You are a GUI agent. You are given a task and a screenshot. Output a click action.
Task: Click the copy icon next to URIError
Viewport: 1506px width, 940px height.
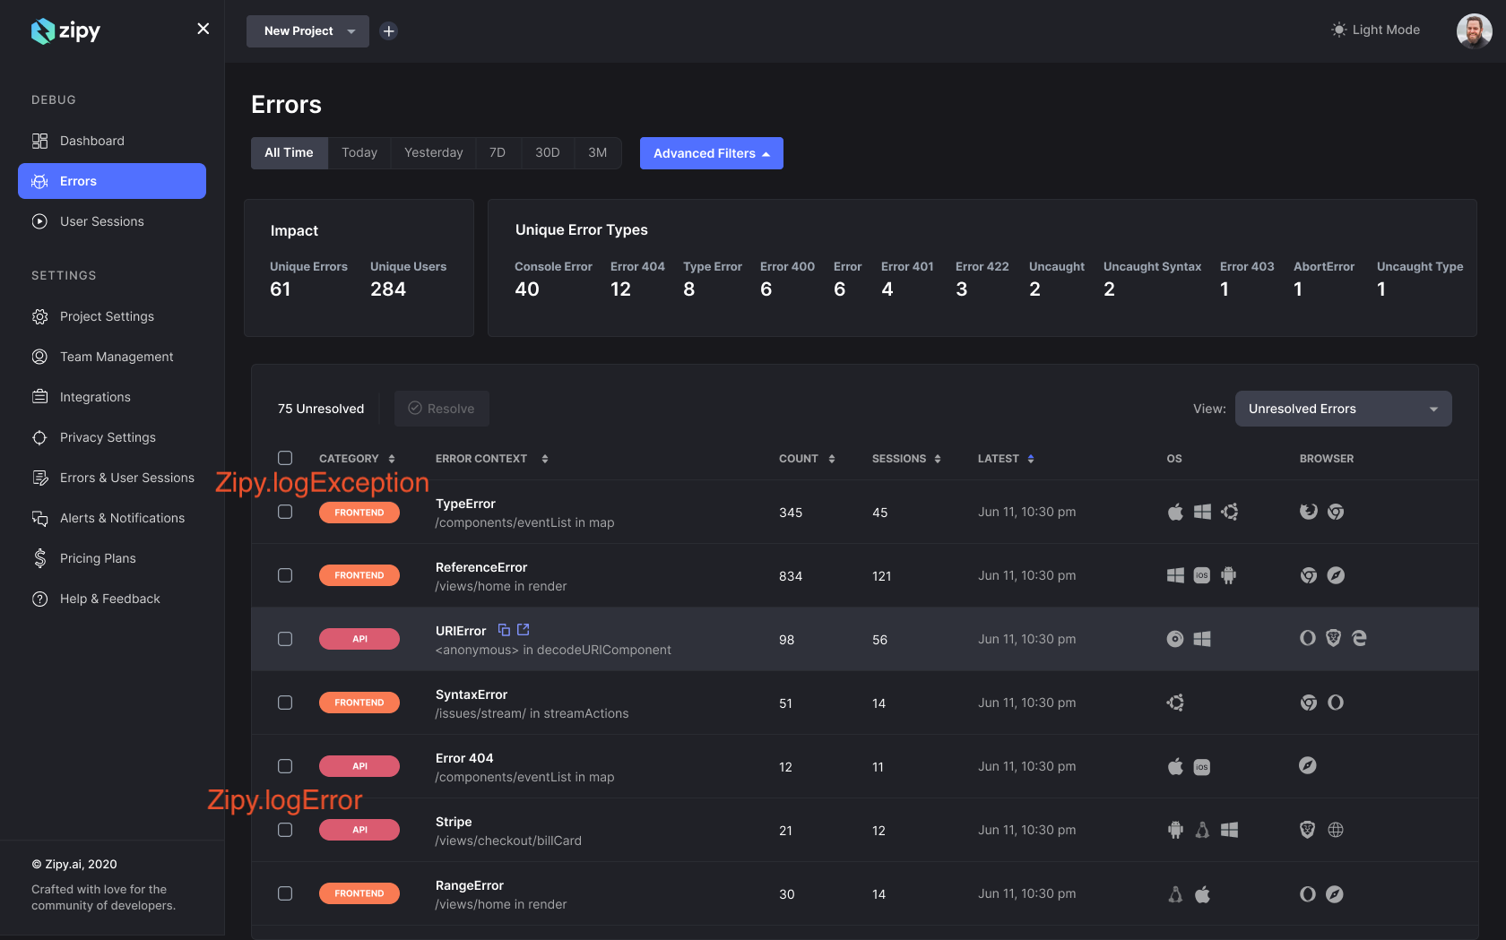tap(504, 630)
